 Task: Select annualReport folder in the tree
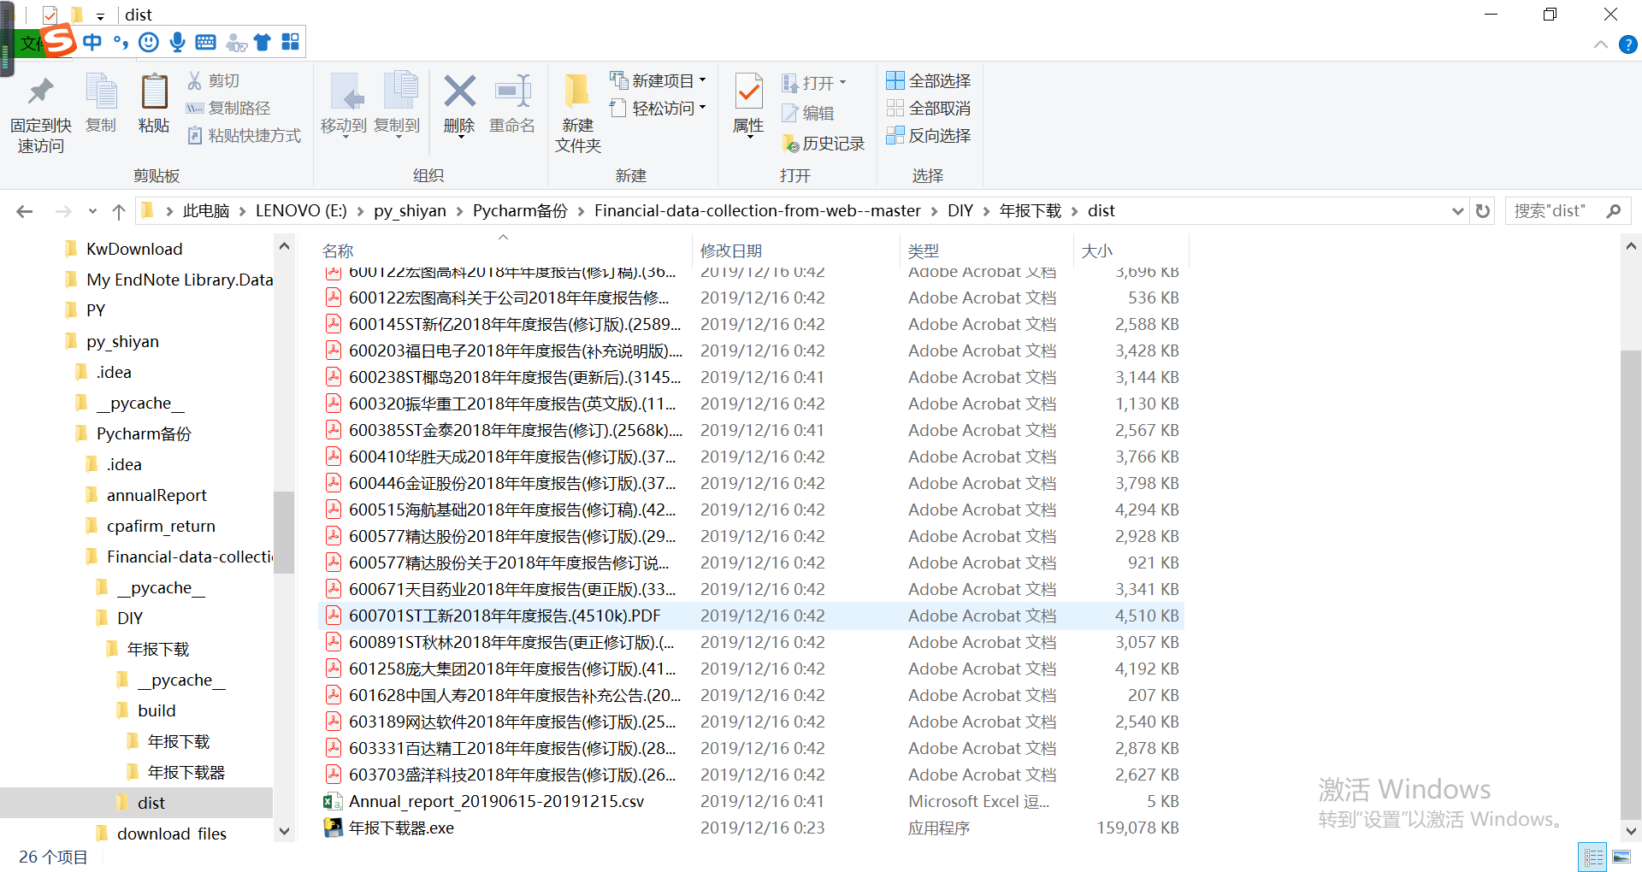coord(157,495)
